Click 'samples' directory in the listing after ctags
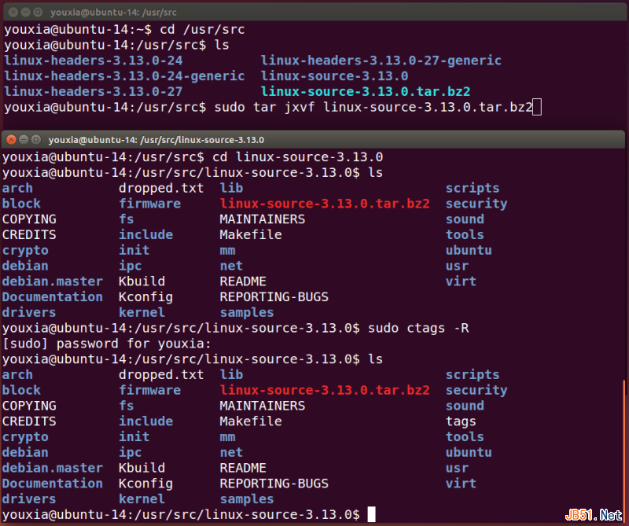This screenshot has width=629, height=526. pyautogui.click(x=247, y=499)
